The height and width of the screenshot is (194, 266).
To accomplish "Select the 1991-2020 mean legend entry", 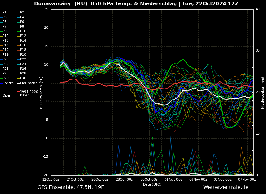I will click(x=29, y=93).
